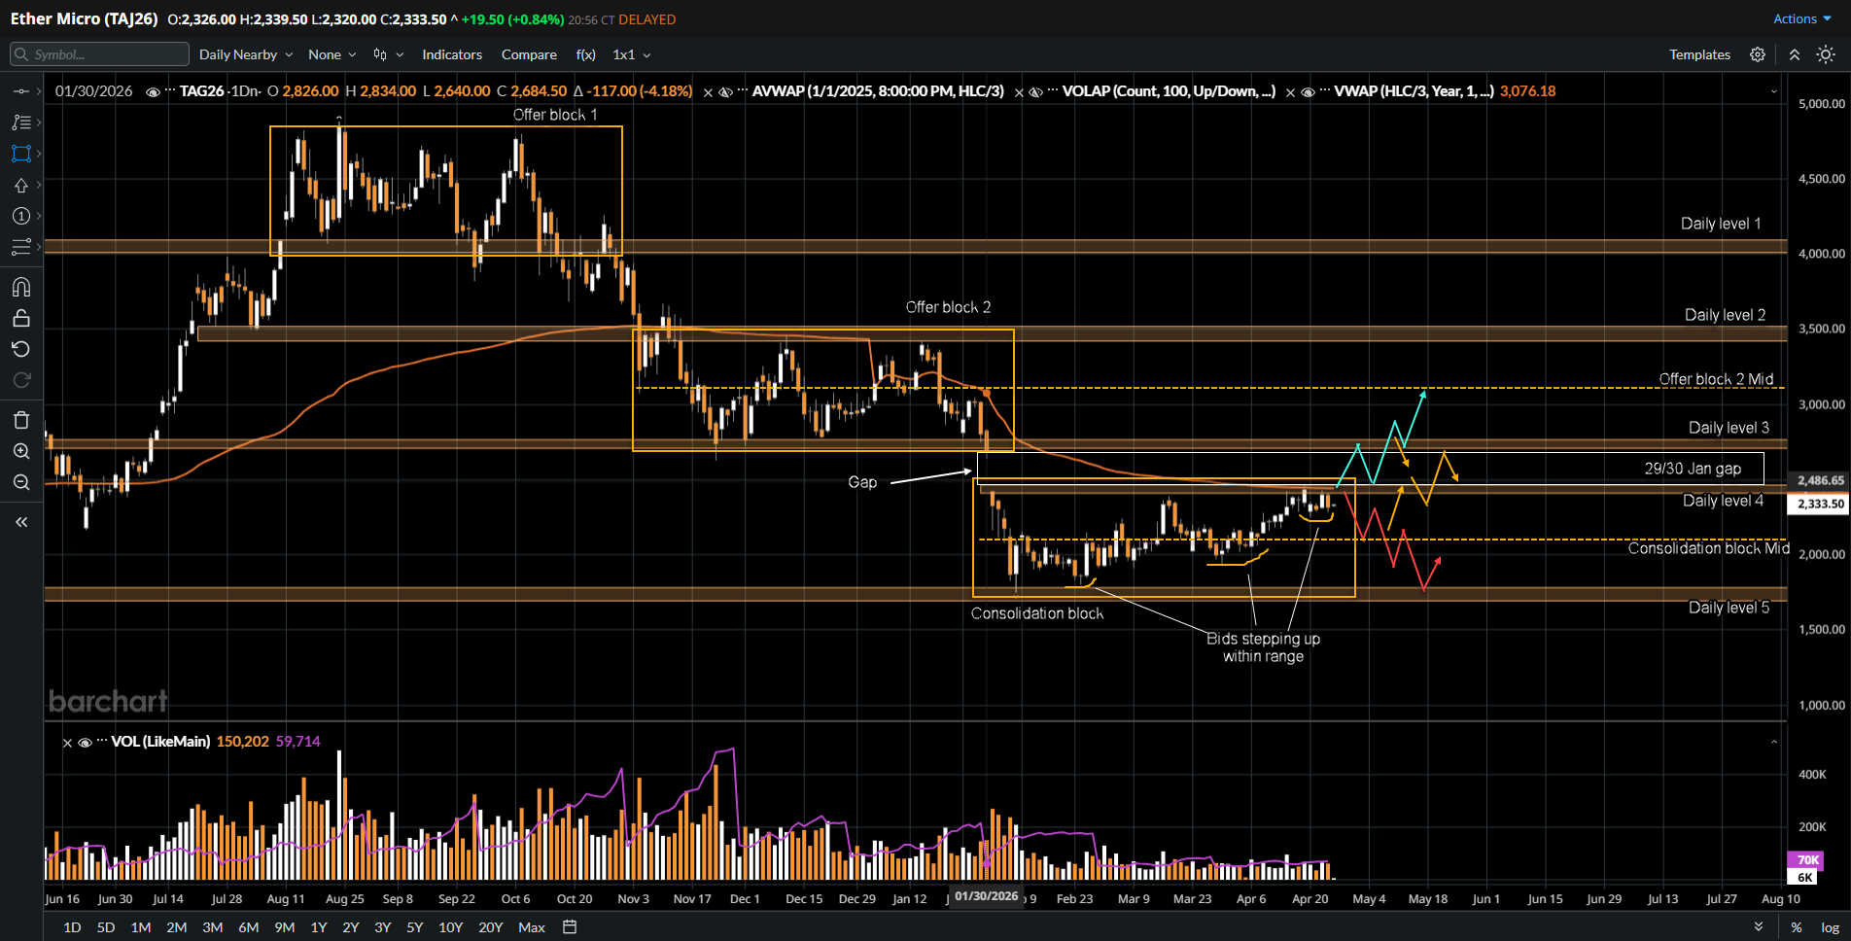This screenshot has width=1851, height=941.
Task: Select the 2,333.50 current price label
Action: pyautogui.click(x=1819, y=504)
